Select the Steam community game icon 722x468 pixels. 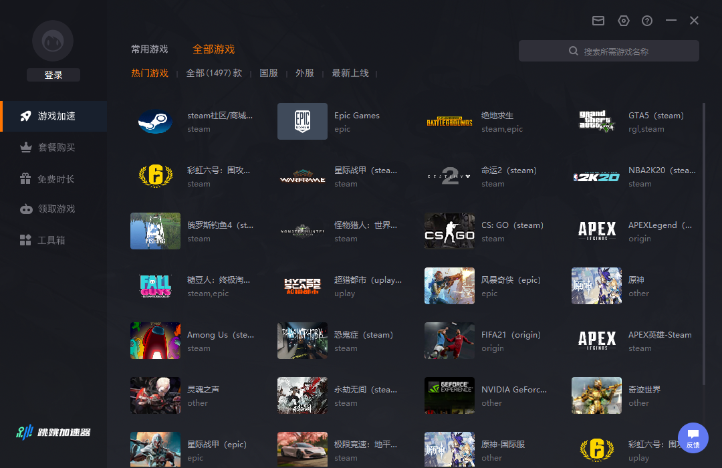click(155, 122)
